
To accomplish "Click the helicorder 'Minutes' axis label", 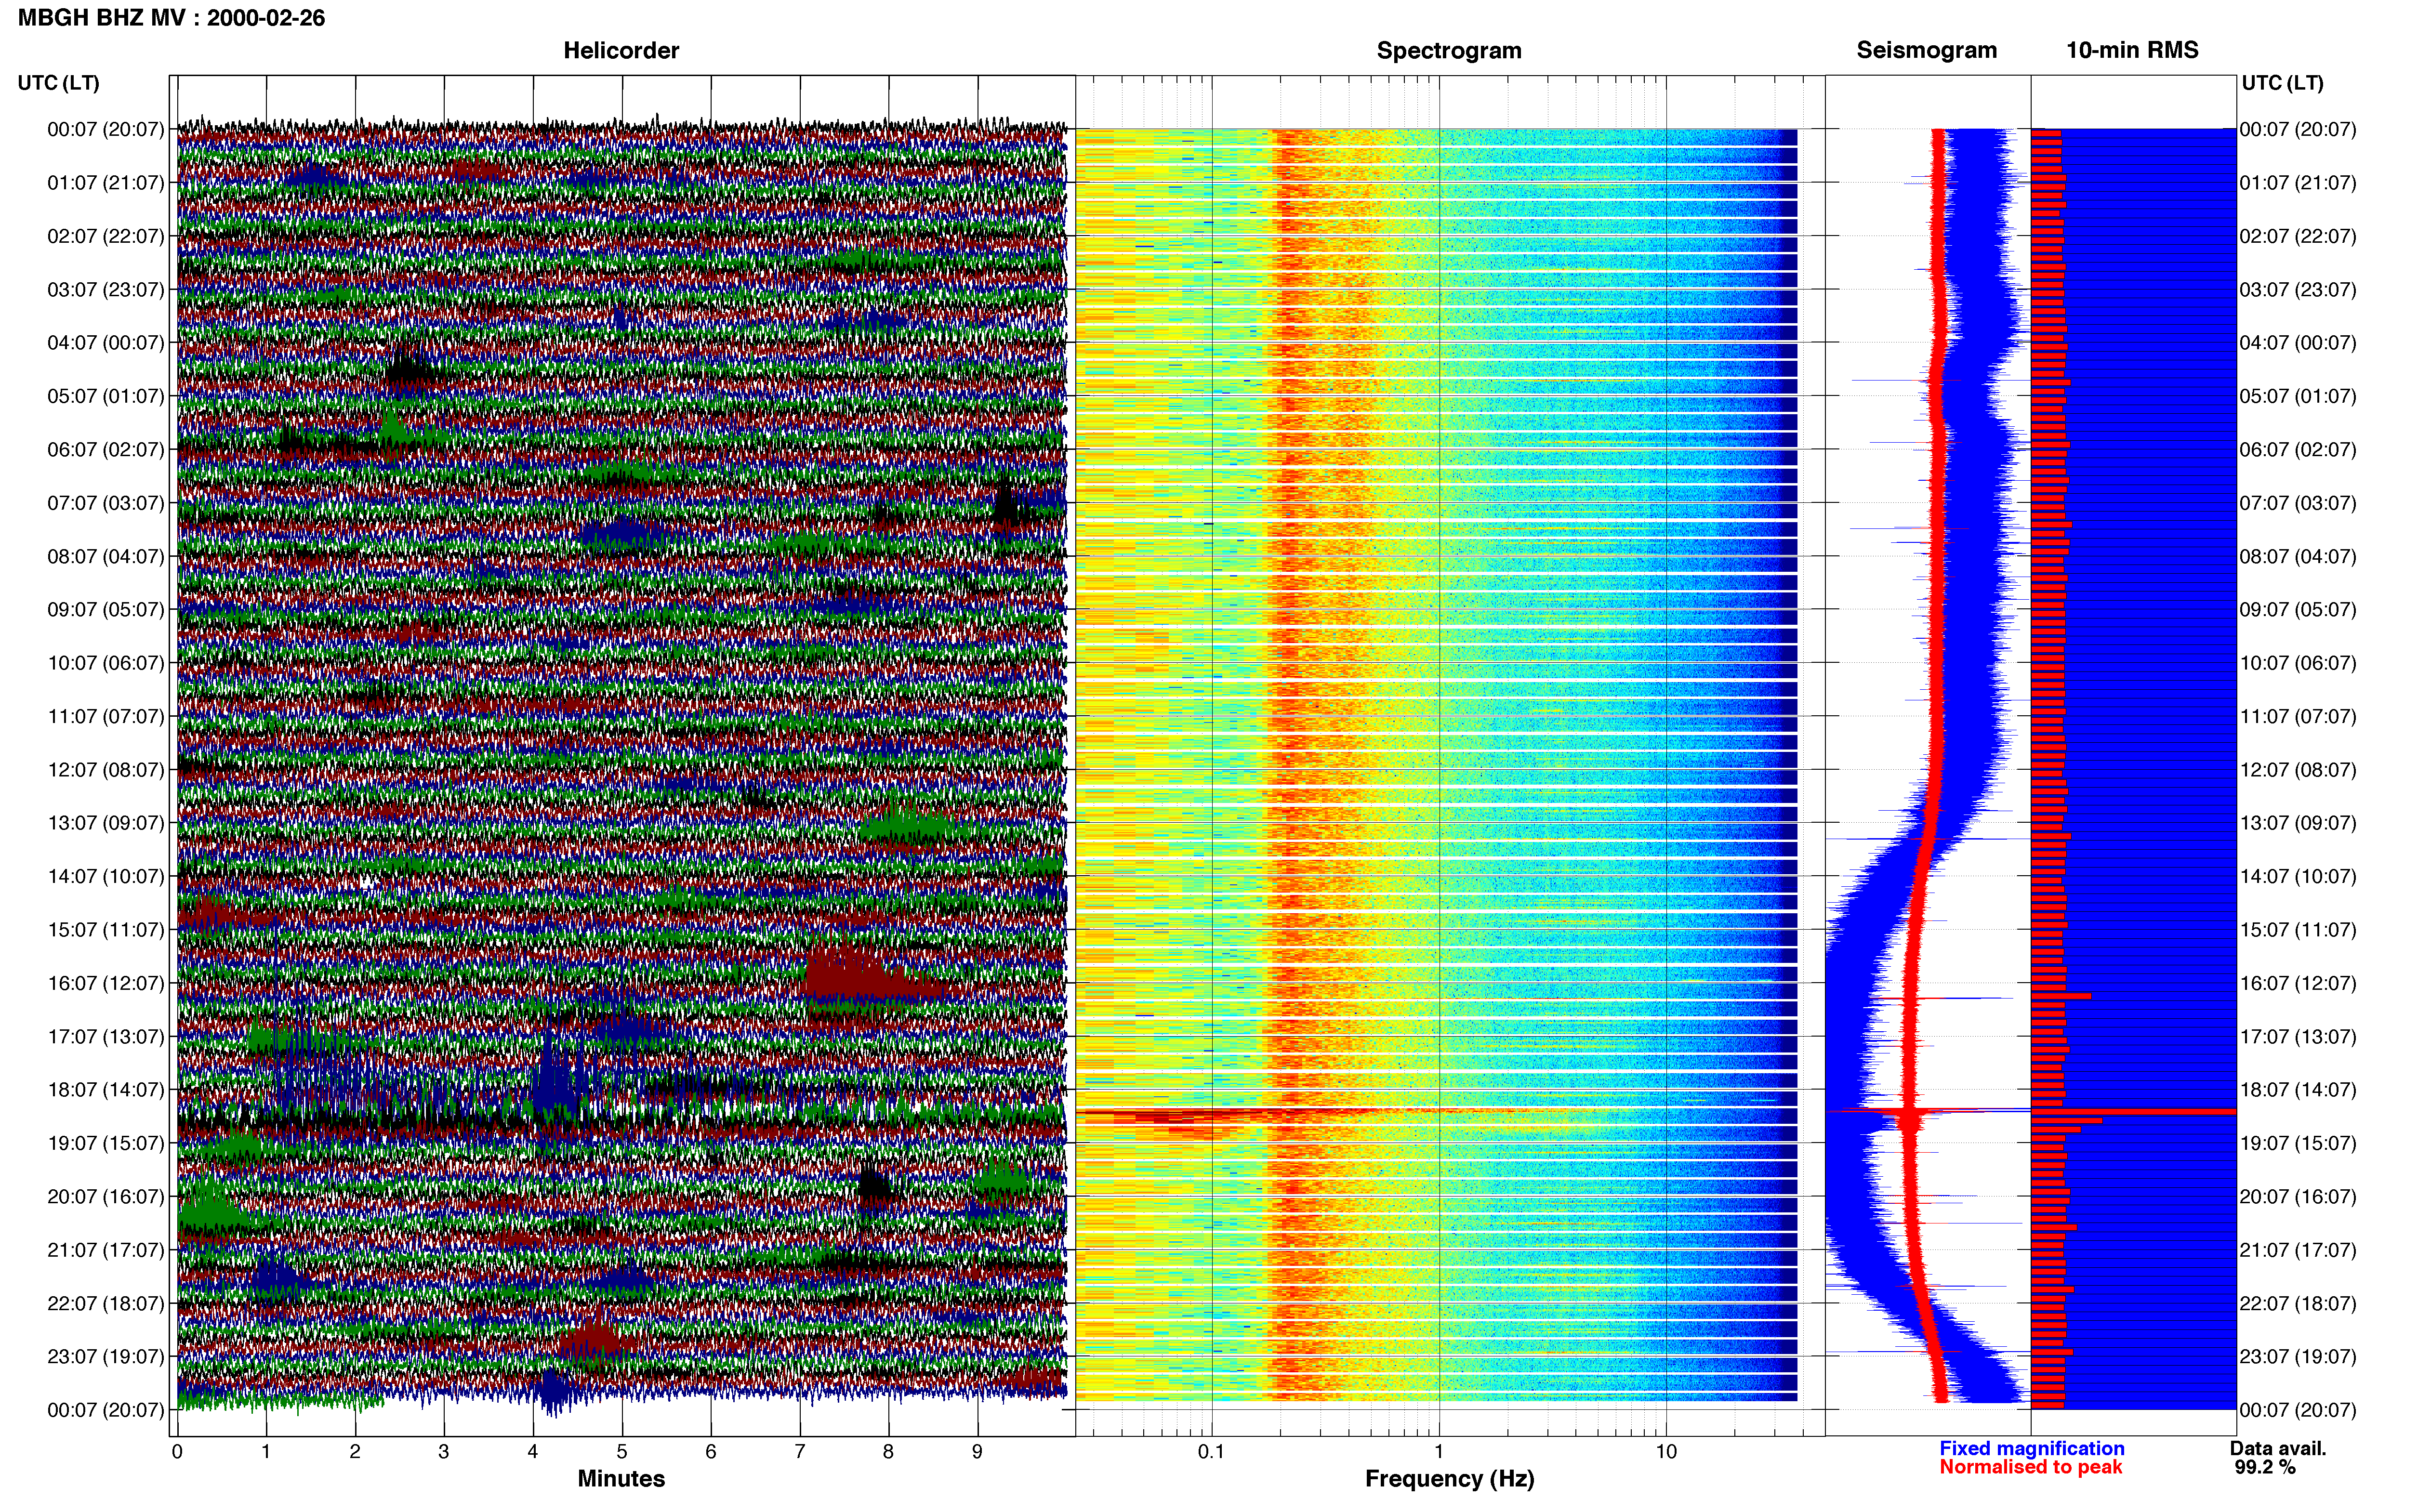I will click(621, 1479).
